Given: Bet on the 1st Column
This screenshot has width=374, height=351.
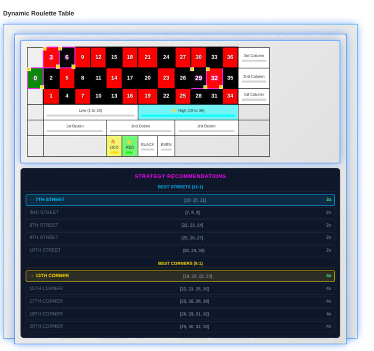Looking at the screenshot, I should (254, 96).
